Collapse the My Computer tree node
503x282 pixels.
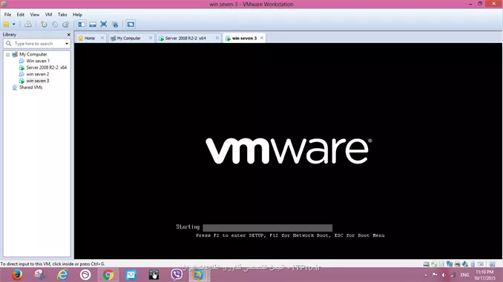7,55
